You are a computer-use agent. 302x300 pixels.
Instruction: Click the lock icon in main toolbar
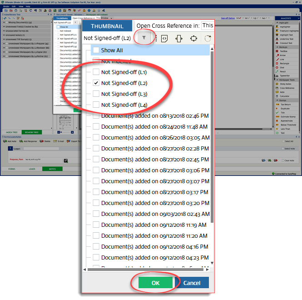84,10
